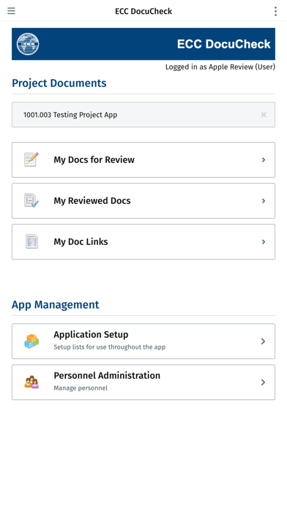Screen dimensions: 287x509
Task: Click the colored blocks Application Setup icon
Action: click(x=31, y=342)
